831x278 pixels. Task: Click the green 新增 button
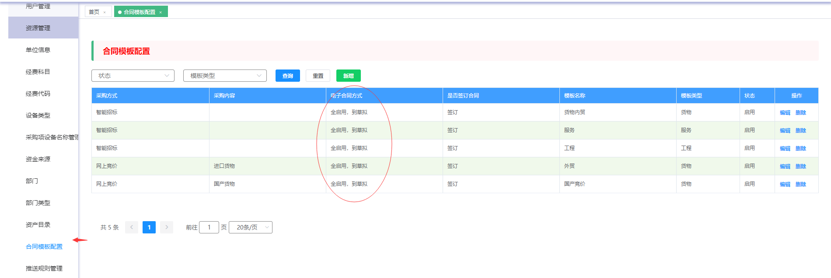349,76
